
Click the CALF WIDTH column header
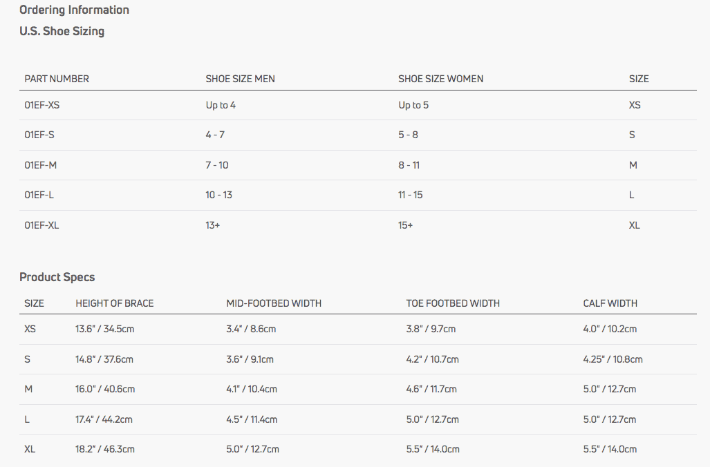coord(610,303)
